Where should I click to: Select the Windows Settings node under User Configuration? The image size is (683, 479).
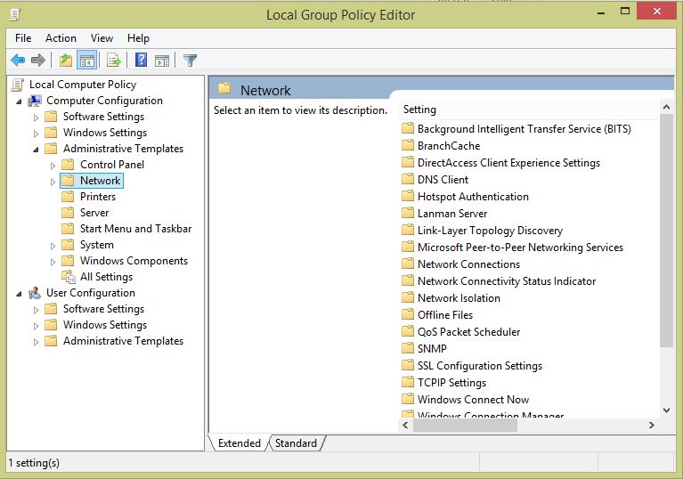[x=105, y=325]
